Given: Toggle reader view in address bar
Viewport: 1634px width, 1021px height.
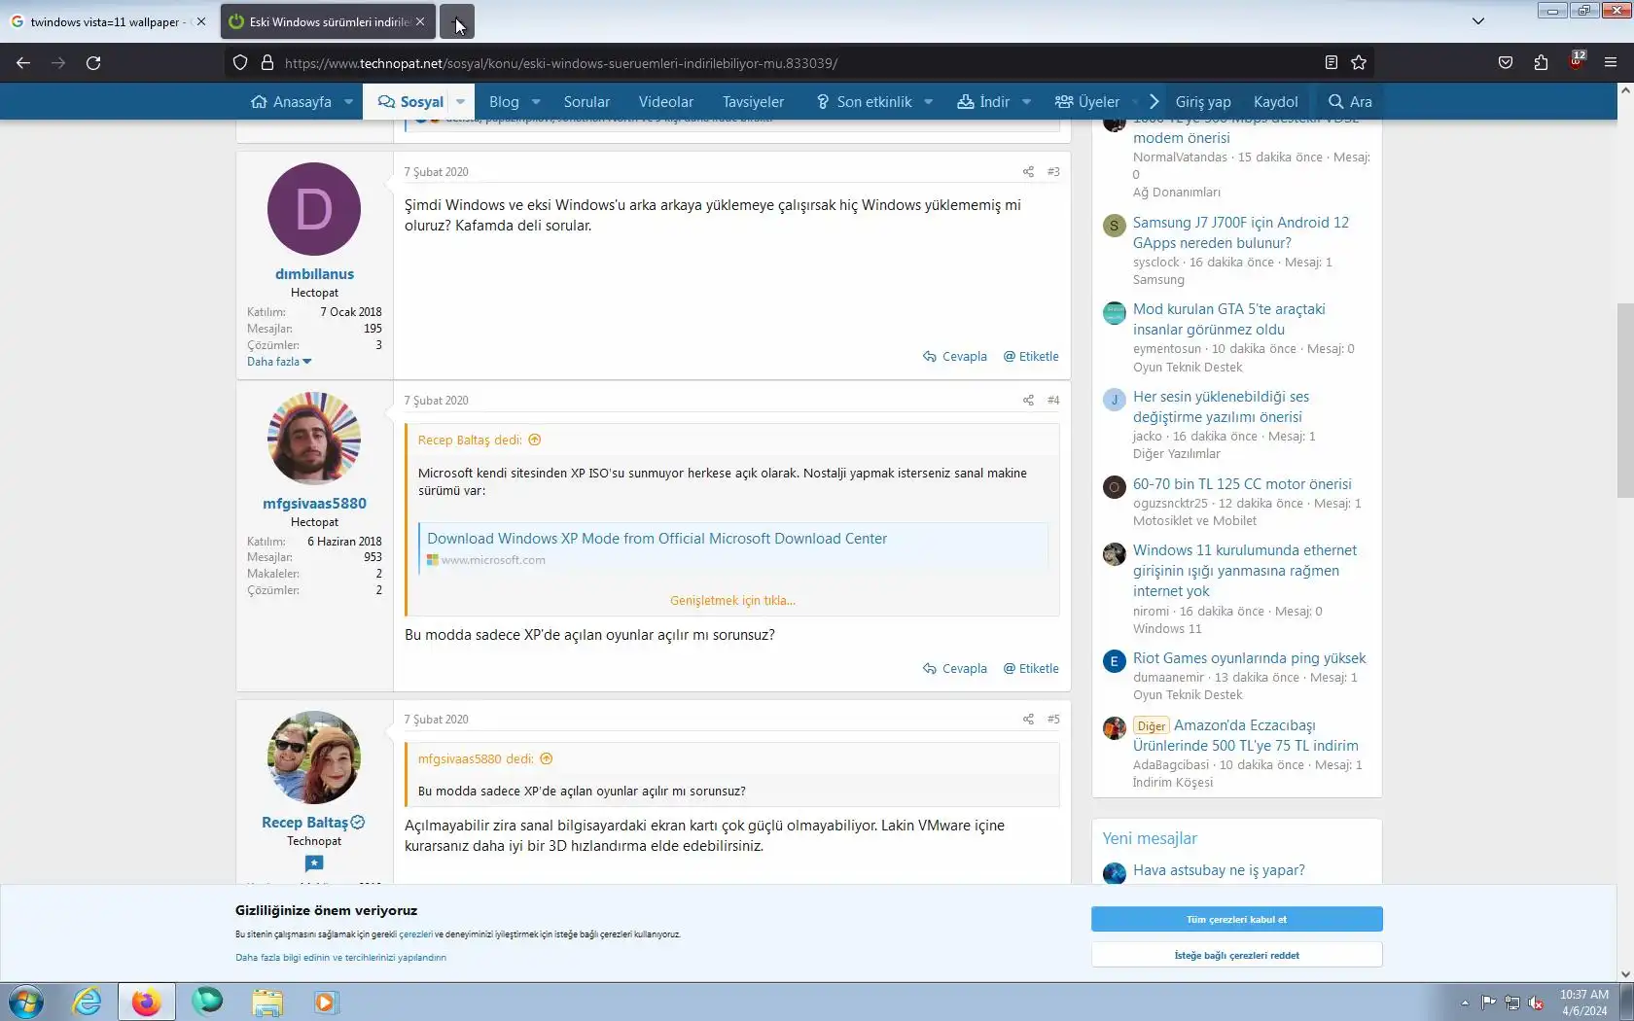Looking at the screenshot, I should [x=1332, y=63].
